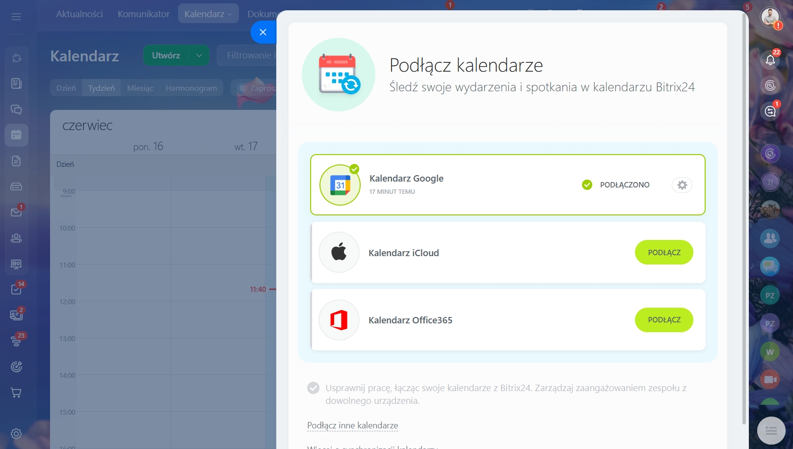Switch to Dzień calendar view
The image size is (793, 449).
coord(66,88)
